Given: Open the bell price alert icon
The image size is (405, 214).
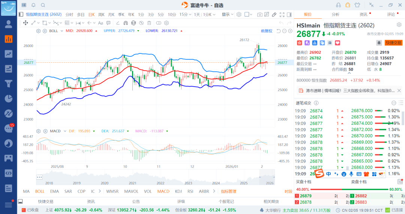Looking at the screenshot, I should click(379, 43).
